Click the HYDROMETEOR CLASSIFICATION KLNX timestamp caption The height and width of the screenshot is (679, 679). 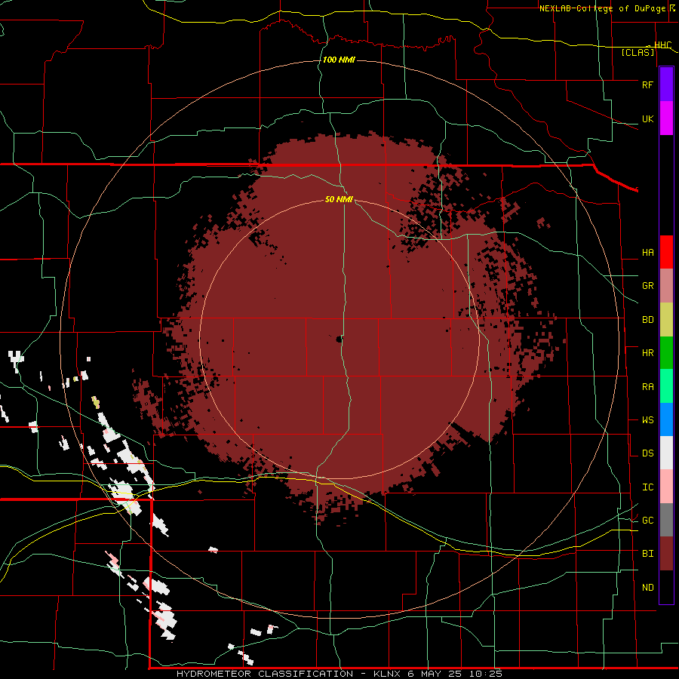click(339, 674)
